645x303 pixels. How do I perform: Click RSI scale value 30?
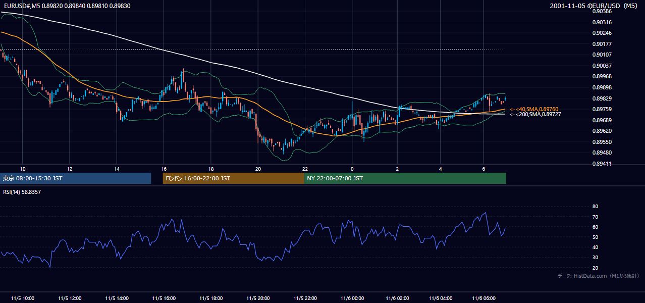pos(595,258)
